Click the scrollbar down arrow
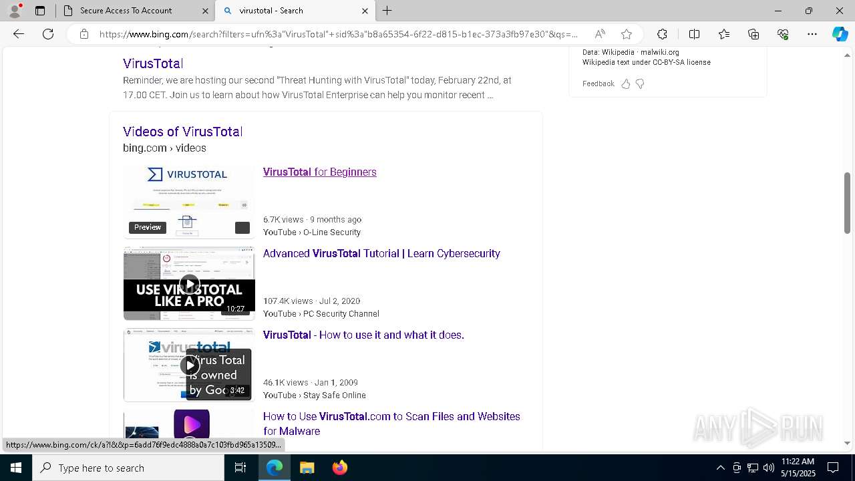This screenshot has width=855, height=481. [x=847, y=442]
